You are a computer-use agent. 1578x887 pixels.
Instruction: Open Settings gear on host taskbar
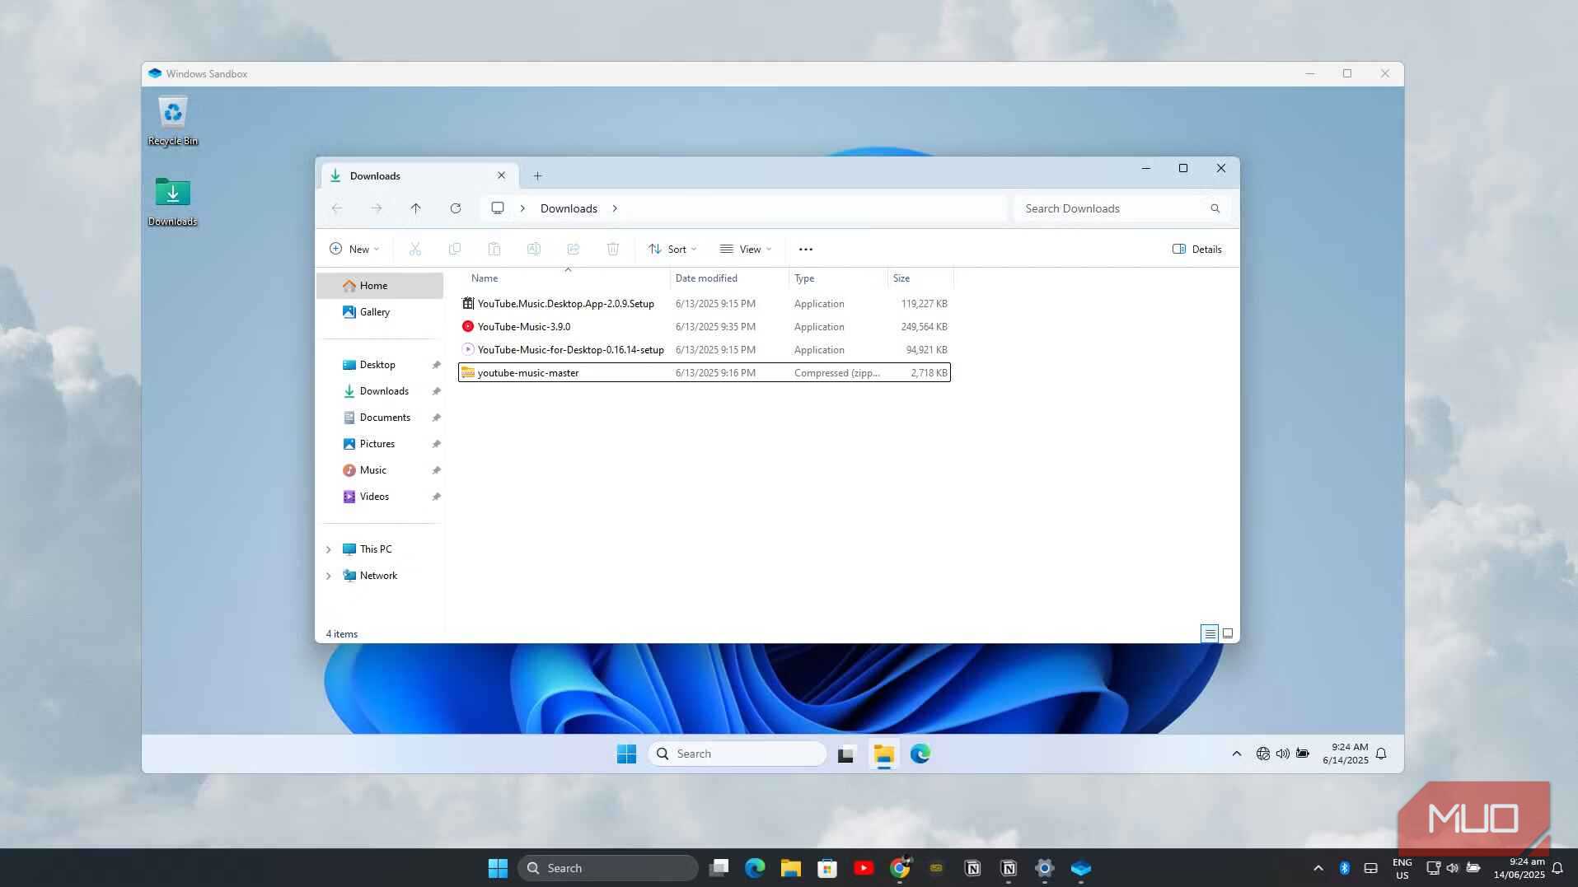point(1045,868)
